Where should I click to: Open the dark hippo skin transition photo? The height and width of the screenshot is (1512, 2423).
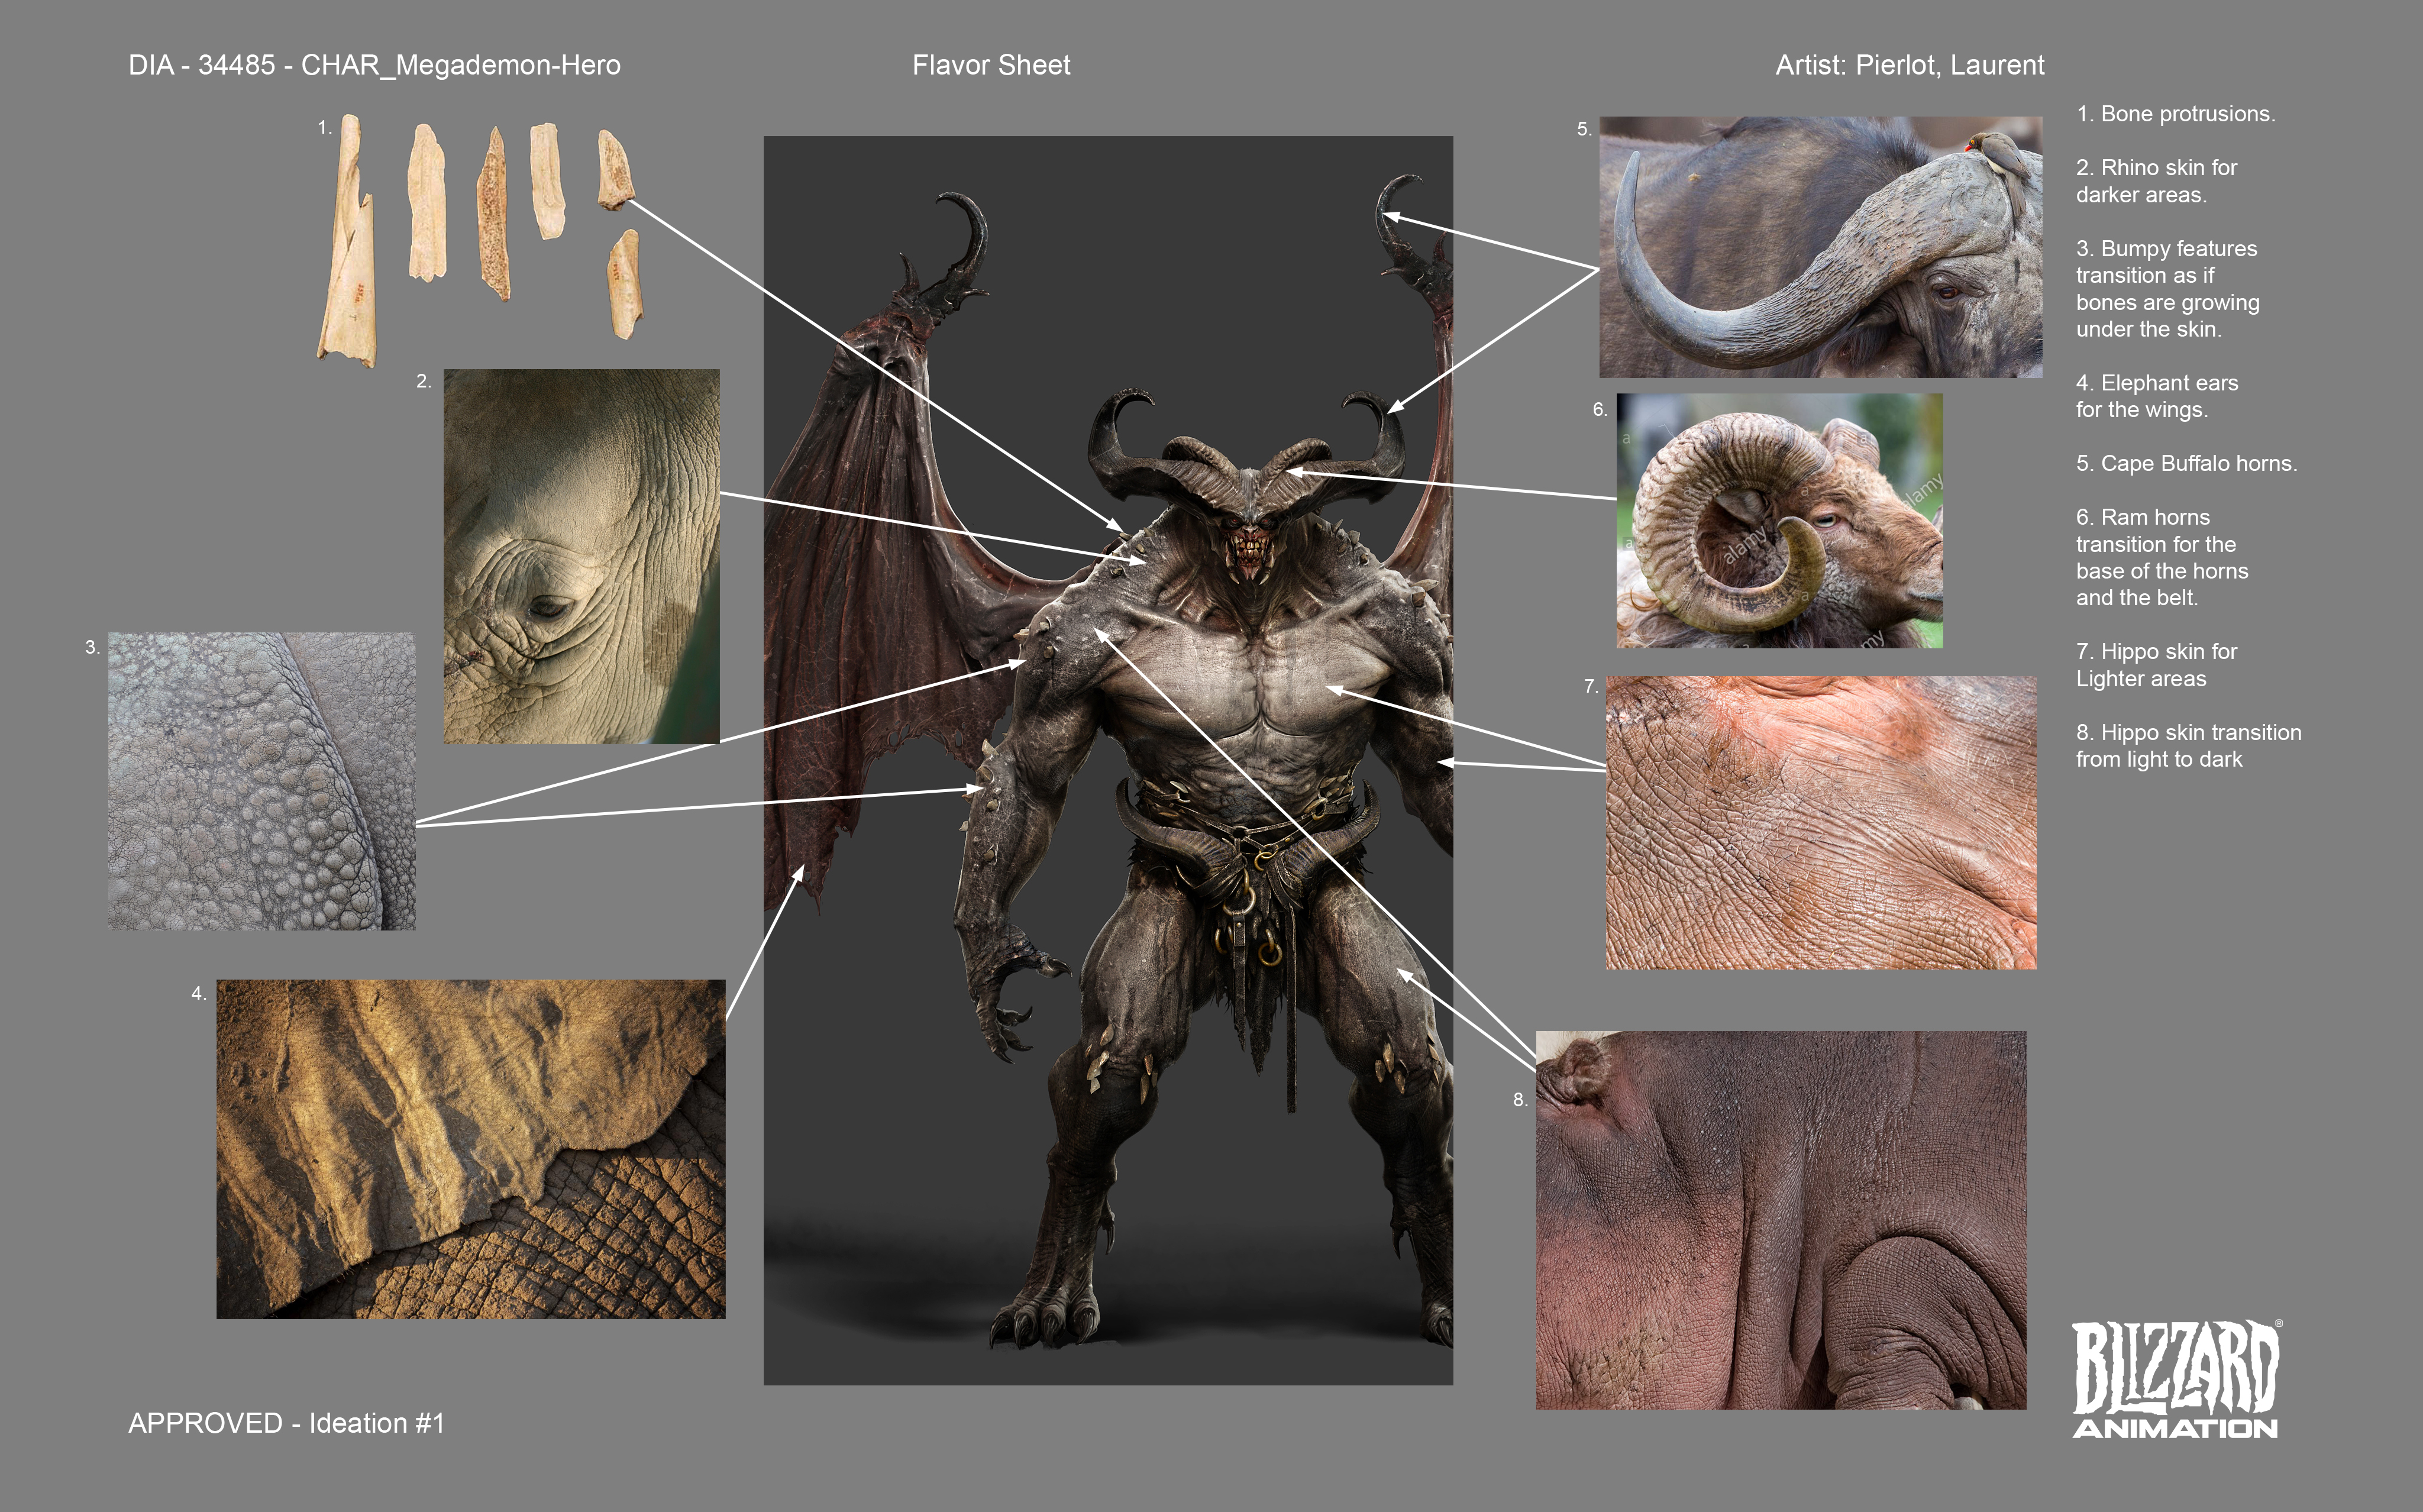[x=1780, y=1220]
